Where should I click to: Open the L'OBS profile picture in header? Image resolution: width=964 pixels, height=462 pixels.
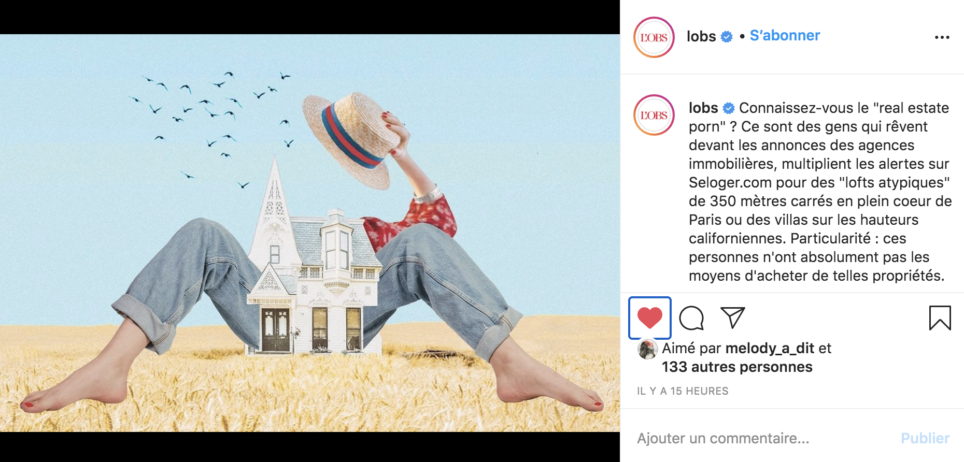654,37
